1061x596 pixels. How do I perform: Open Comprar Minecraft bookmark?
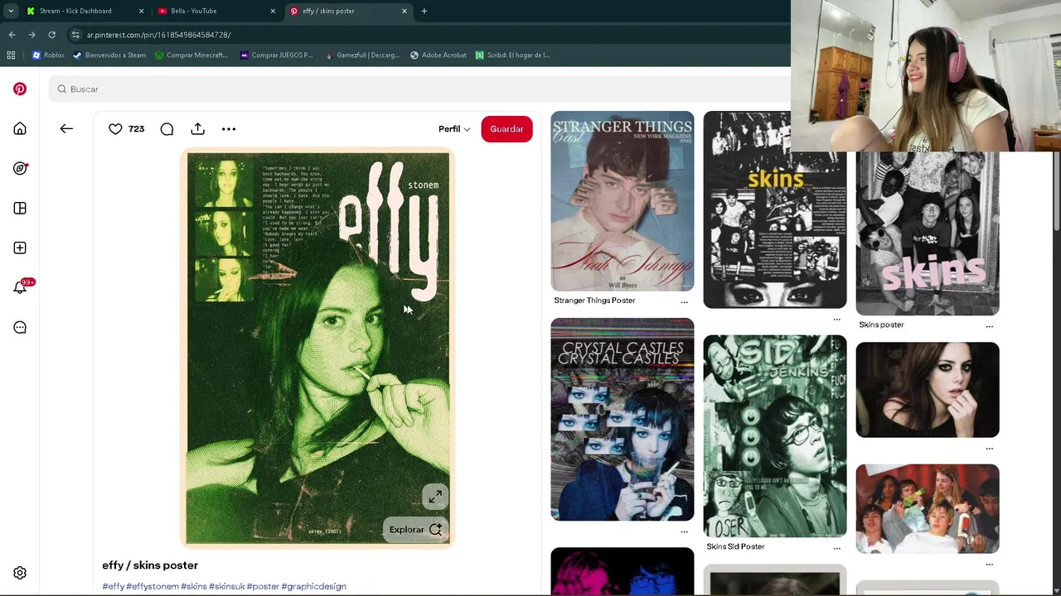(191, 55)
